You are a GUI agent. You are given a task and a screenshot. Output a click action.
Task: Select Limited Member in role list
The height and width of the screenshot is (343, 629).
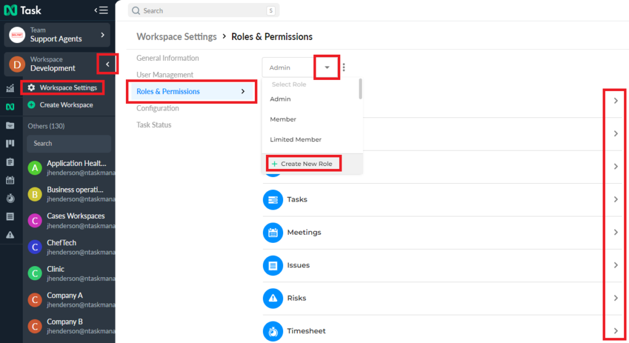coord(295,140)
